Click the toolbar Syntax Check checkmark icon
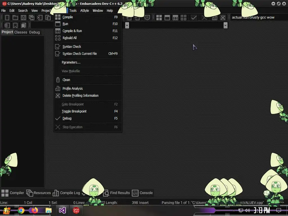288x216 pixels. point(194,18)
